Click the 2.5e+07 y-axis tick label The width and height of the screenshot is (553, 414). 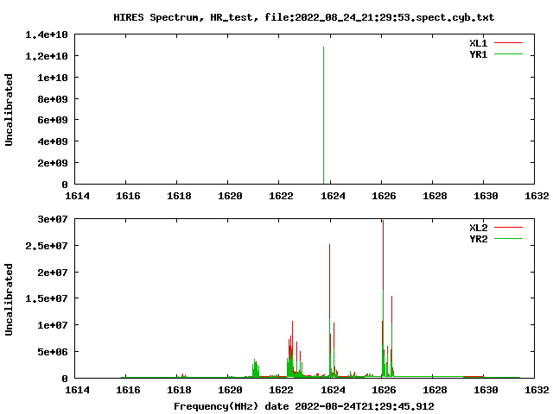(46, 246)
